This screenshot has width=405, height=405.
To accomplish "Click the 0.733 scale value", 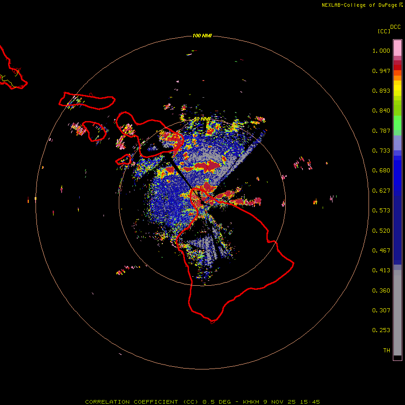I will point(381,151).
